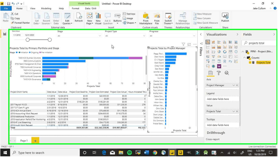Select the Stacked bar chart visual

tap(207, 42)
